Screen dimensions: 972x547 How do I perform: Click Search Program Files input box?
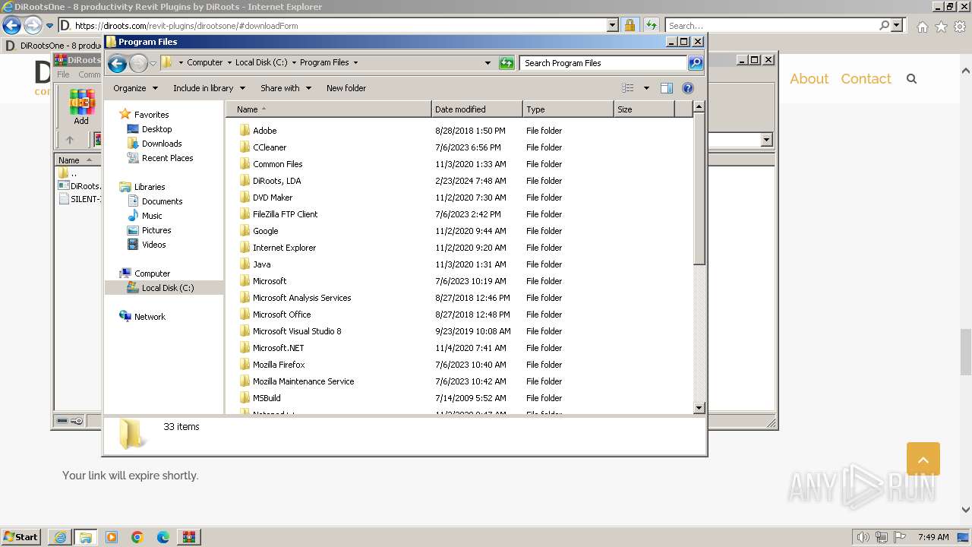604,63
